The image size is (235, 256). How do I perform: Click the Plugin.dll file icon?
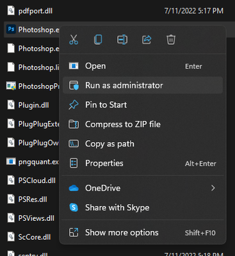(11, 105)
